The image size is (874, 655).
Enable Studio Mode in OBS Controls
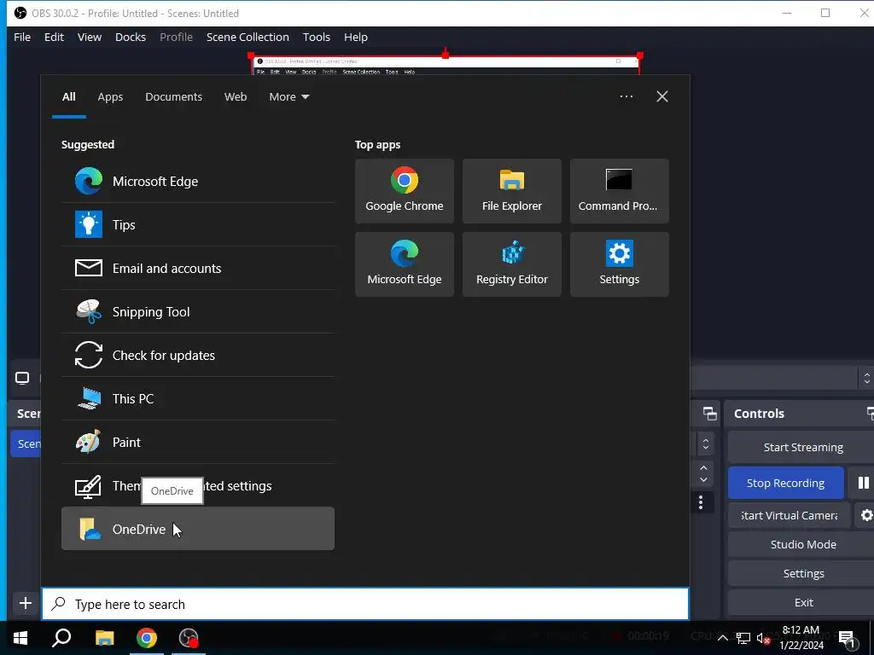point(802,544)
